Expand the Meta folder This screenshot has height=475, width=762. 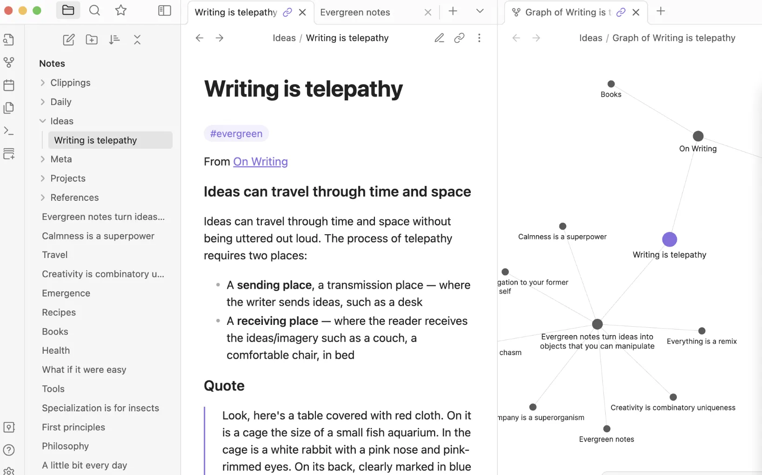click(x=43, y=159)
